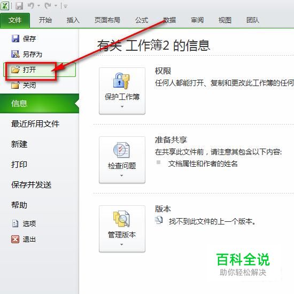294x294 pixels.
Task: Open the 帮助 section
Action: coord(19,205)
